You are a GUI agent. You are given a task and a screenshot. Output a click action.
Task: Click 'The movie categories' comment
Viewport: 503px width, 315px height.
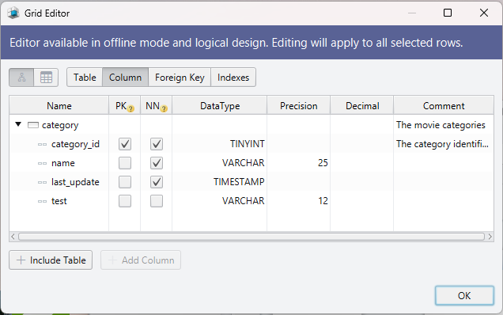coord(441,125)
